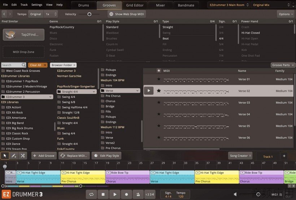Switch to the Mixer tab
Screen dimensions: 296x200
pyautogui.click(x=161, y=5)
